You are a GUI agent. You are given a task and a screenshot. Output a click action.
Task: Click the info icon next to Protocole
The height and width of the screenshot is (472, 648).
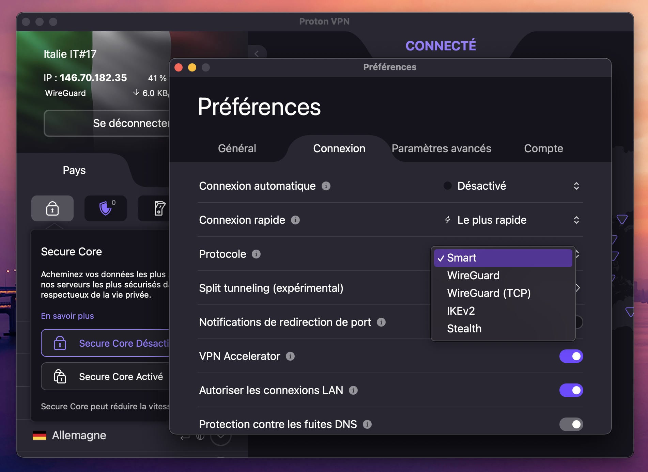[257, 254]
